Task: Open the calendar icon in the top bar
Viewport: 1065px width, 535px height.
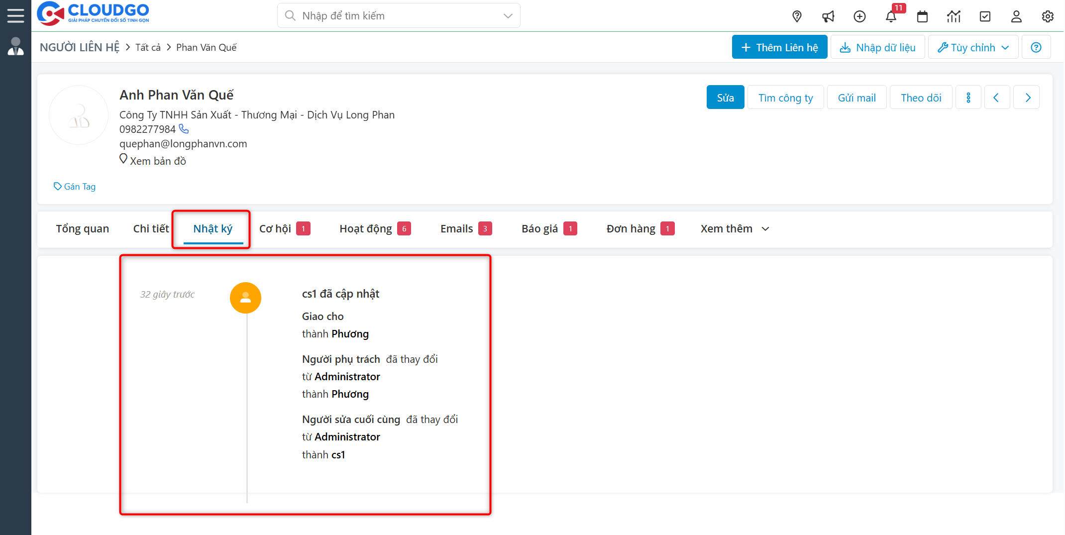Action: (x=922, y=16)
